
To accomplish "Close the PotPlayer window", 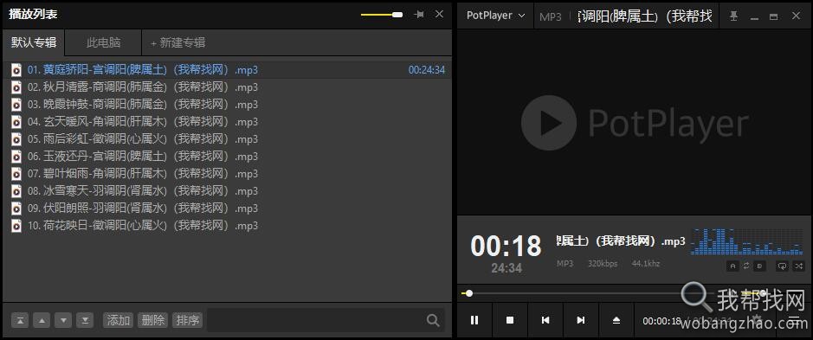I will (x=796, y=16).
